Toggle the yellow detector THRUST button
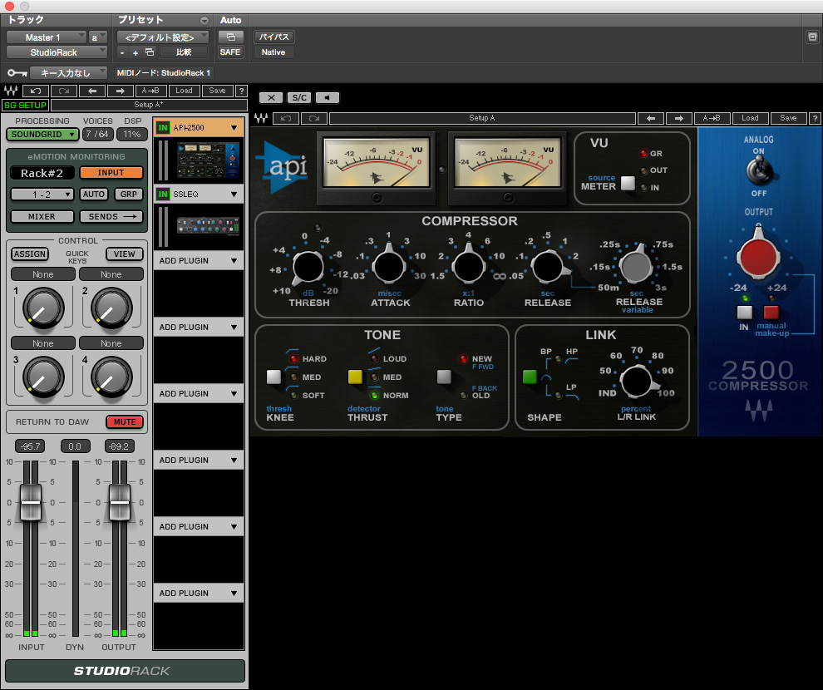Image resolution: width=823 pixels, height=690 pixels. [x=355, y=377]
